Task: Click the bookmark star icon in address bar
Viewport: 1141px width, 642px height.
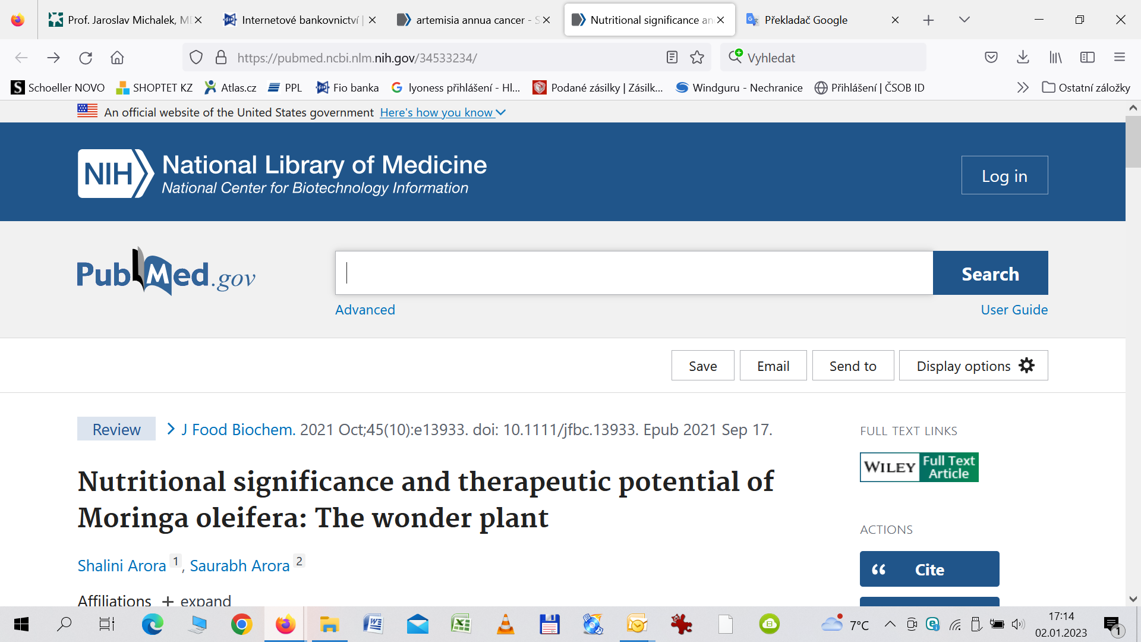Action: click(697, 58)
